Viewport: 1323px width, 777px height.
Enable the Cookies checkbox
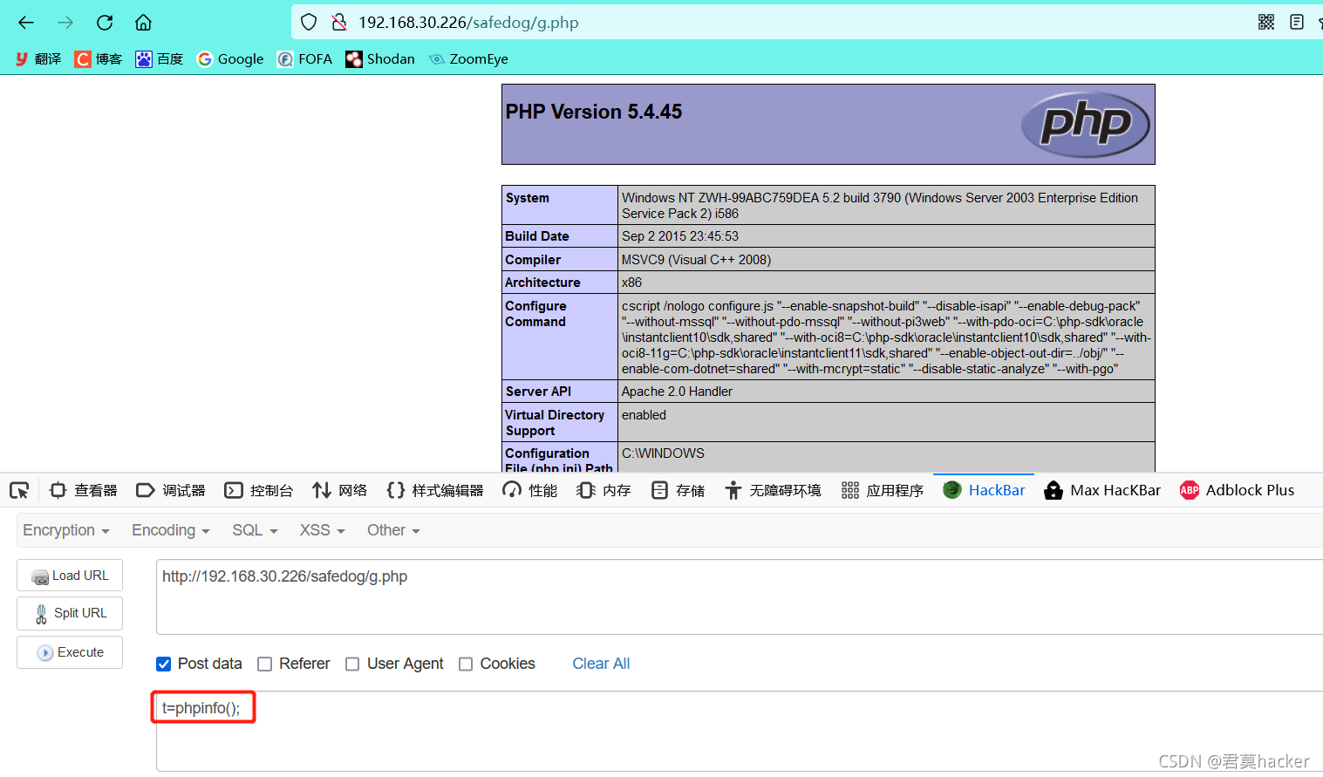pyautogui.click(x=466, y=665)
